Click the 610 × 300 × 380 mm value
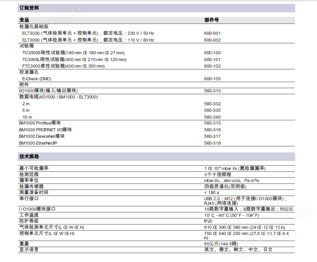The width and height of the screenshot is (317, 262). coord(245,228)
